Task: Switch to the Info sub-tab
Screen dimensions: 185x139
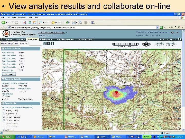Action: point(16,44)
